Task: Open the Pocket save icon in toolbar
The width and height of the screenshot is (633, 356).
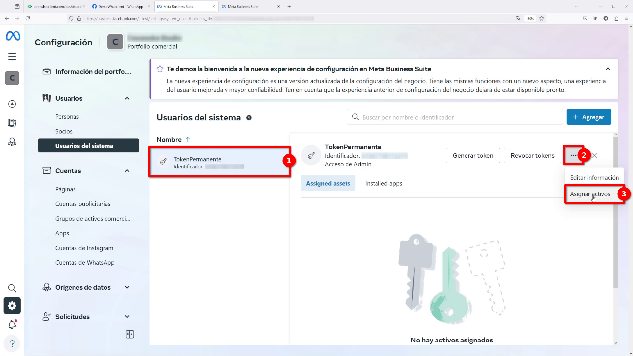Action: point(585,18)
